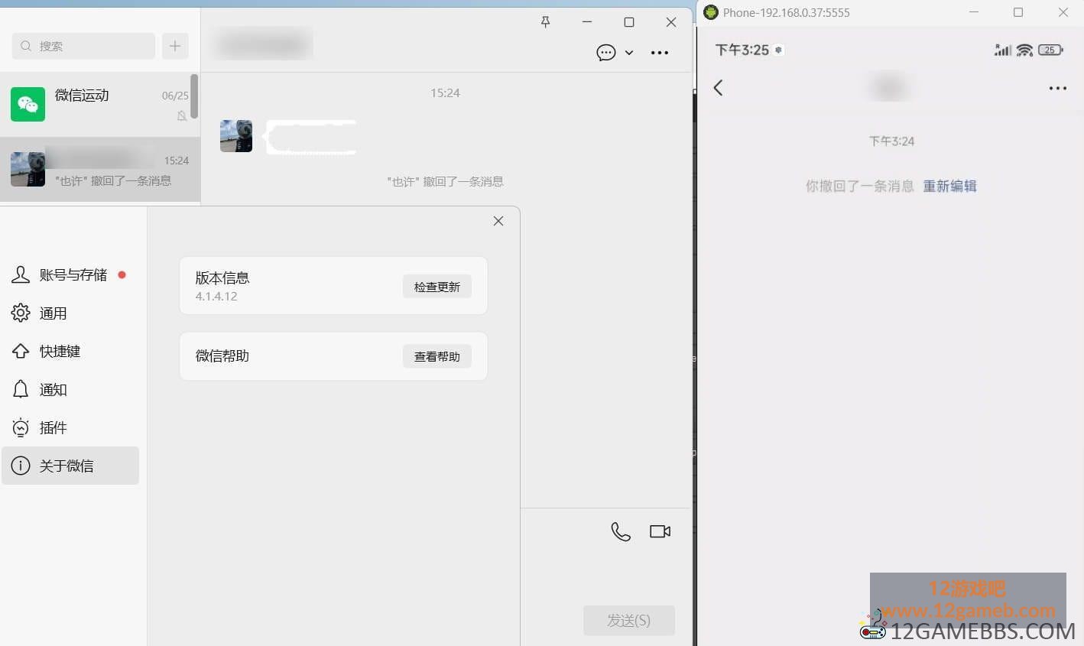Minimize the Phone mirror window
The image size is (1084, 646).
[974, 12]
